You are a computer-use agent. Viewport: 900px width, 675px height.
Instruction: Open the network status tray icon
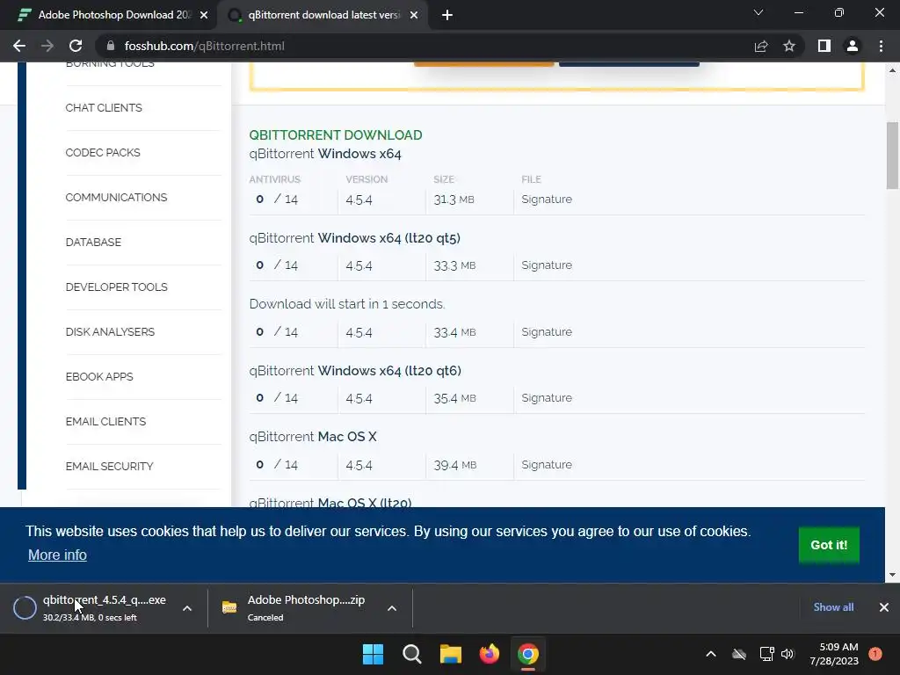click(766, 654)
